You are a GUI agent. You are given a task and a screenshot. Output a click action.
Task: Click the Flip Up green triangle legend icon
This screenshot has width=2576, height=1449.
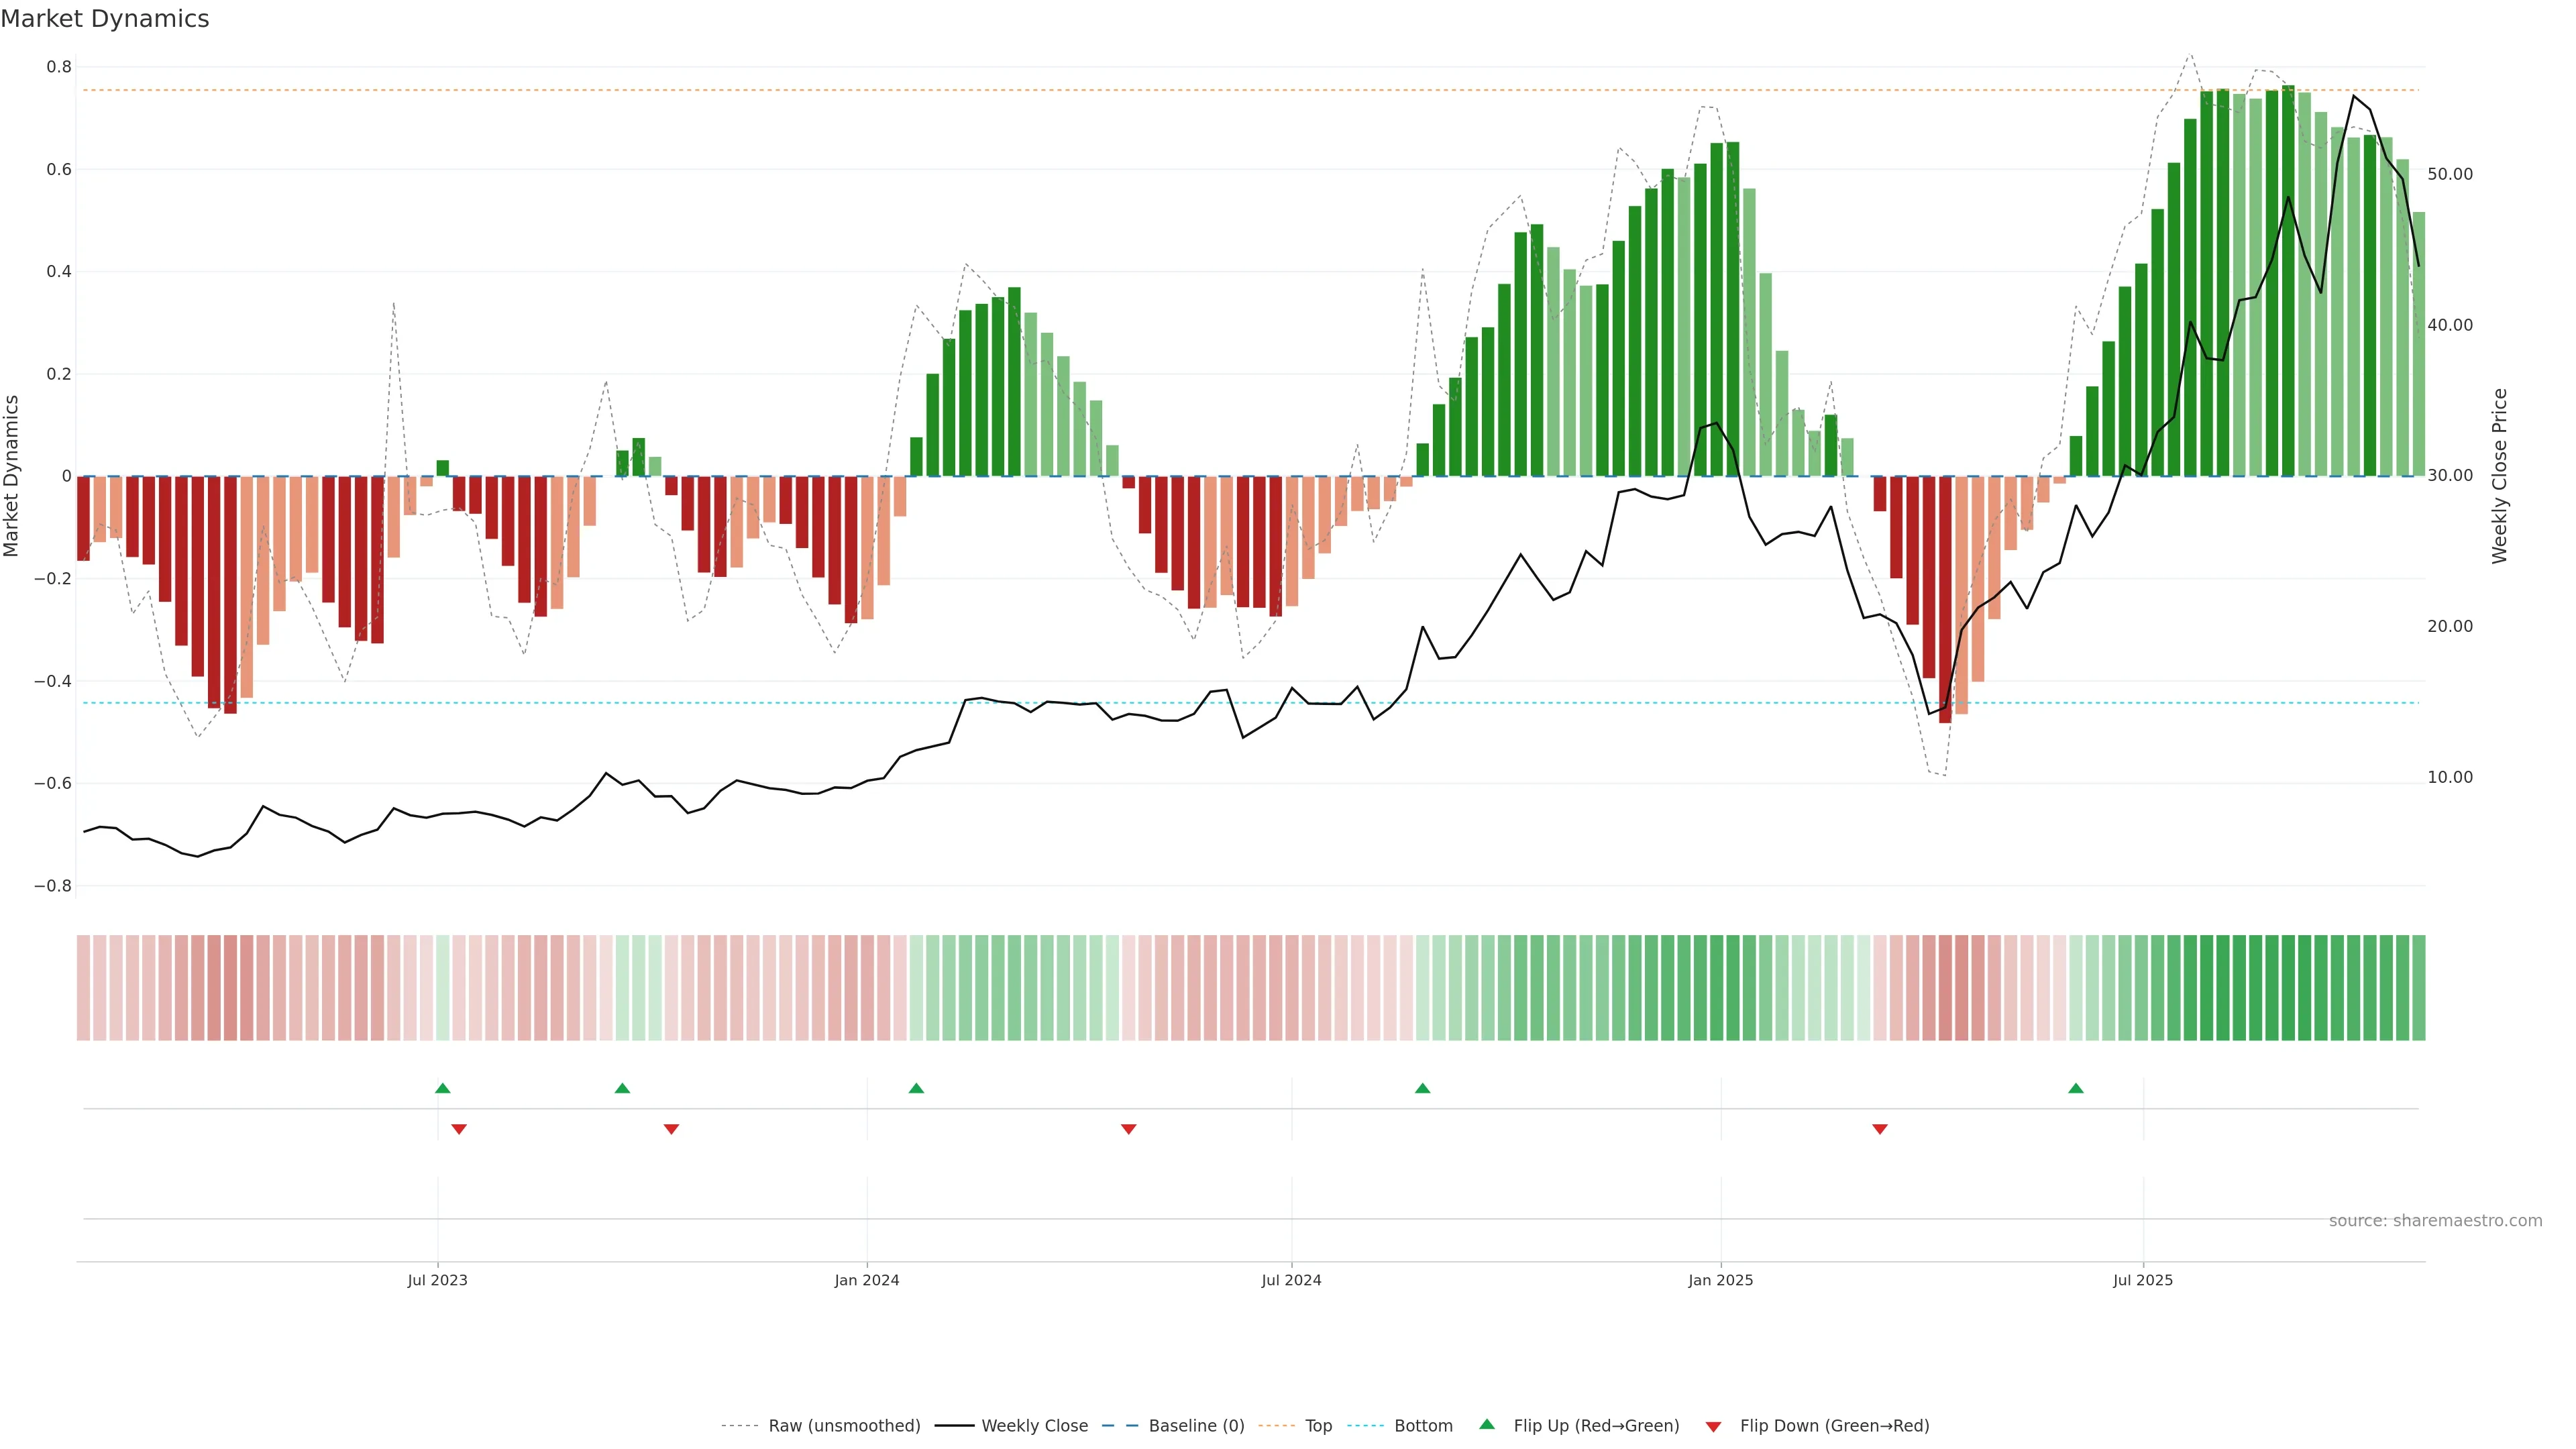pos(1487,1424)
